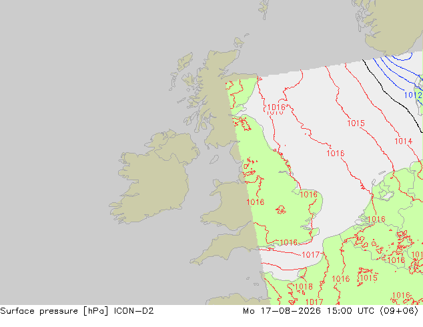Select the 1016 label on England's south coast
This screenshot has height=327, width=423.
[x=289, y=242]
